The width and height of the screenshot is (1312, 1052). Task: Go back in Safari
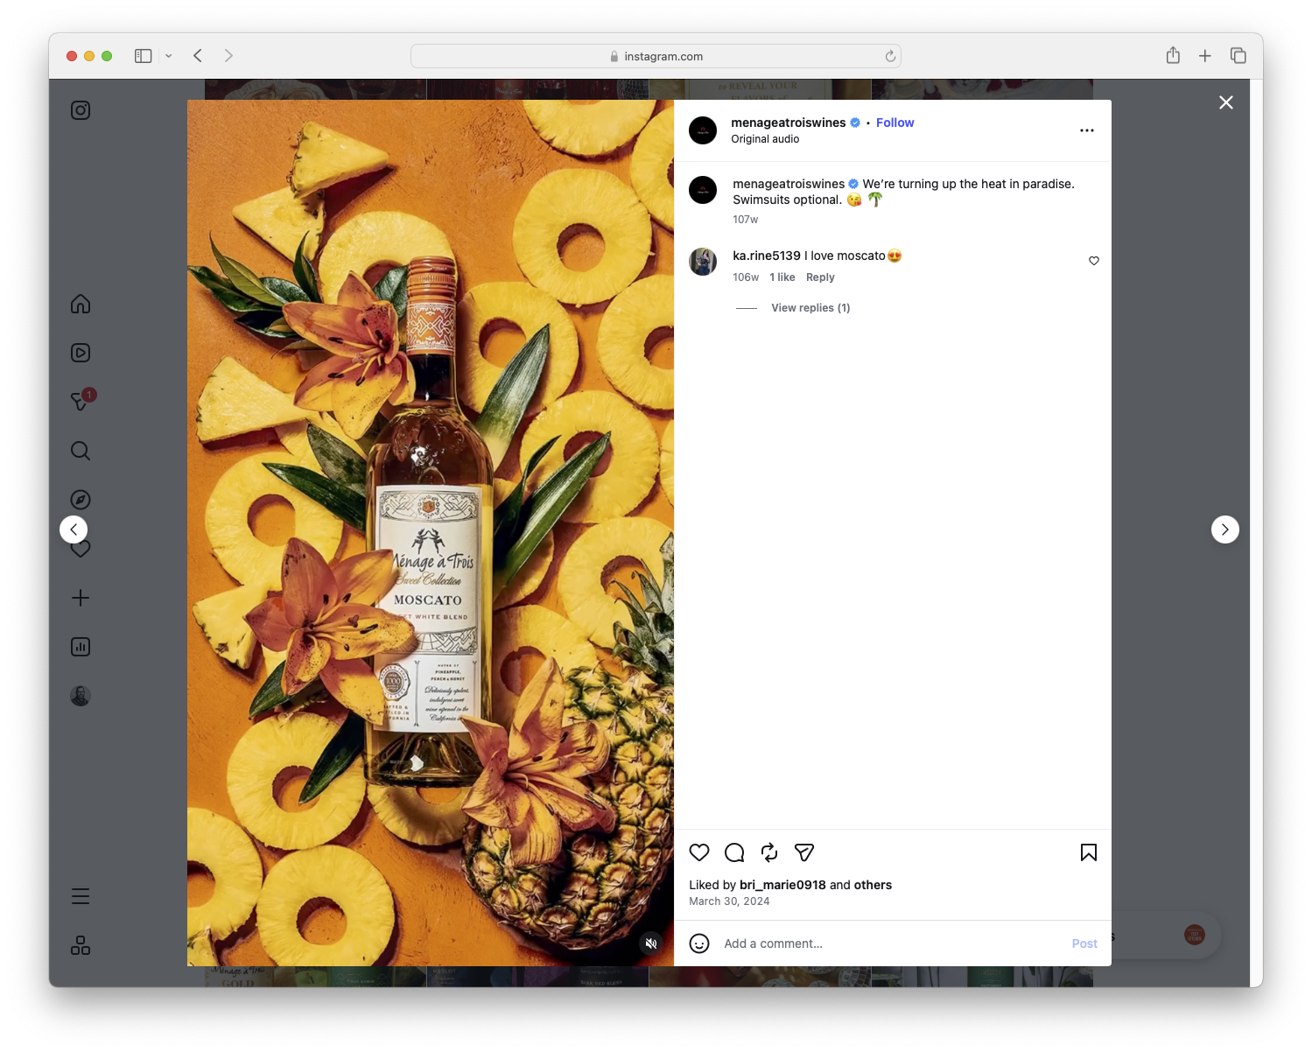click(x=198, y=56)
